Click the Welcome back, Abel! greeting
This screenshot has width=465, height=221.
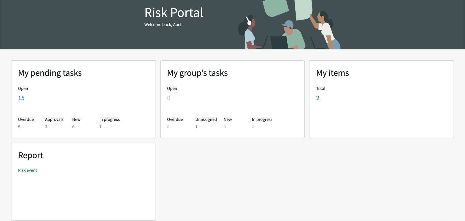coord(163,25)
